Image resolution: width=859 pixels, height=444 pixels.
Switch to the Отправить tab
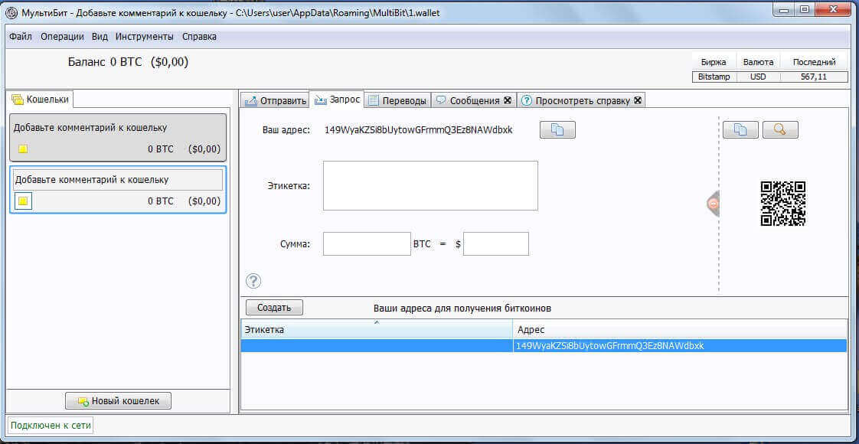coord(276,100)
